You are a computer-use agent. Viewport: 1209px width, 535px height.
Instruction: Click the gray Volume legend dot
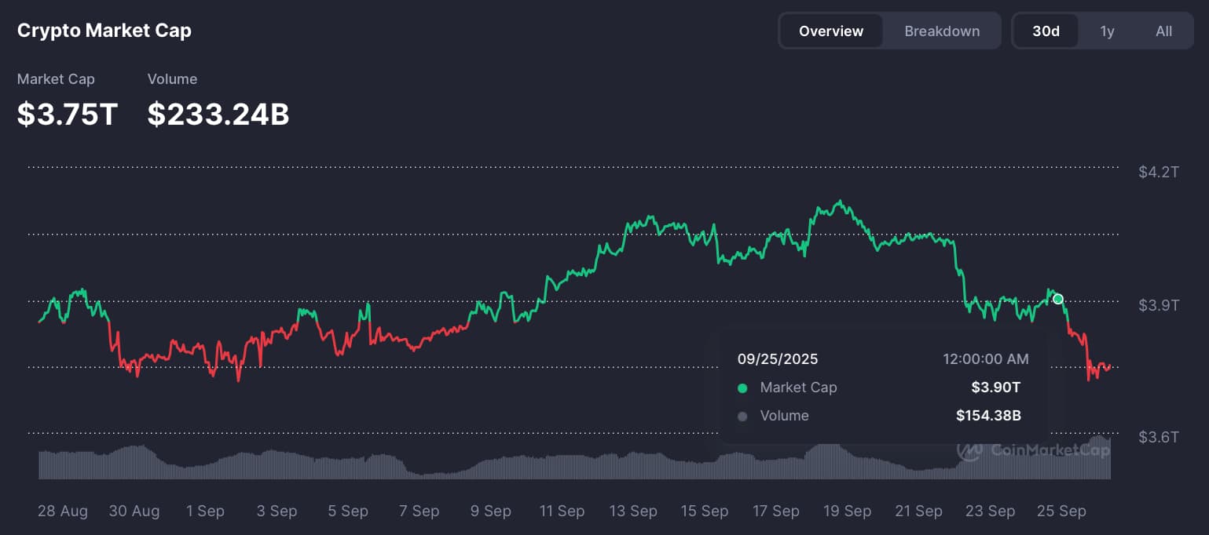coord(742,416)
